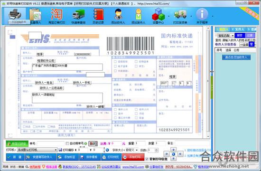261x171 pixels.
Task: Click the down arrow nudge button
Action: [173, 158]
